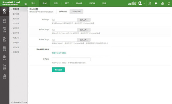
Task: Click the admin user avatar icon
Action: [x=140, y=3]
